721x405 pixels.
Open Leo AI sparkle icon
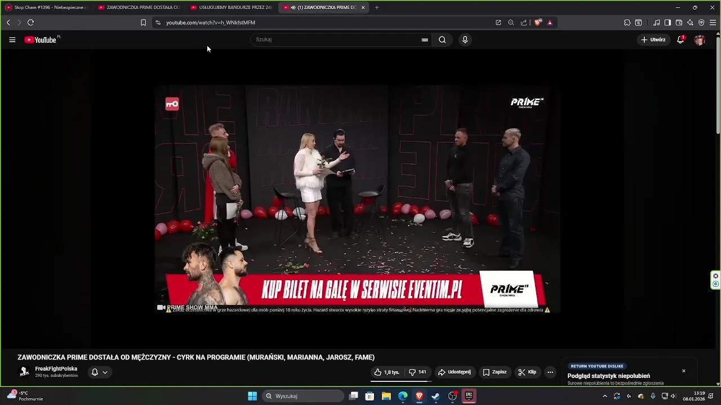pos(690,22)
